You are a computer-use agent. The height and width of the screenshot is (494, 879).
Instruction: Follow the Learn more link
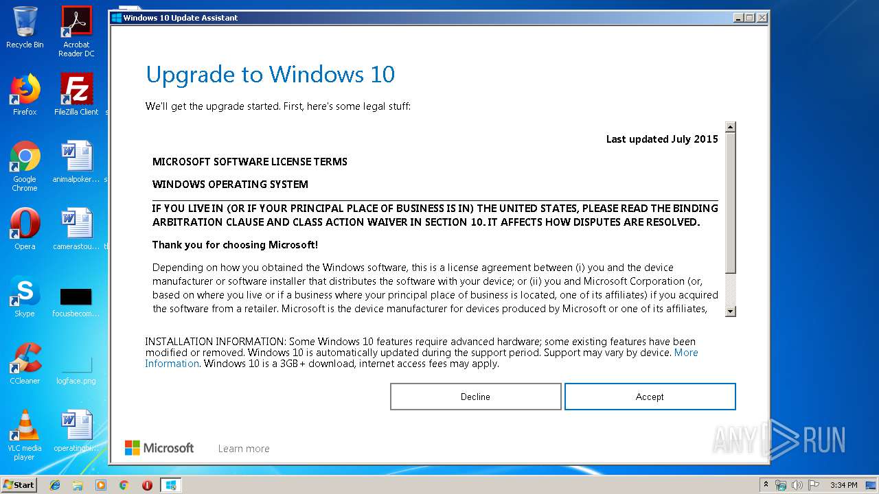pyautogui.click(x=244, y=449)
